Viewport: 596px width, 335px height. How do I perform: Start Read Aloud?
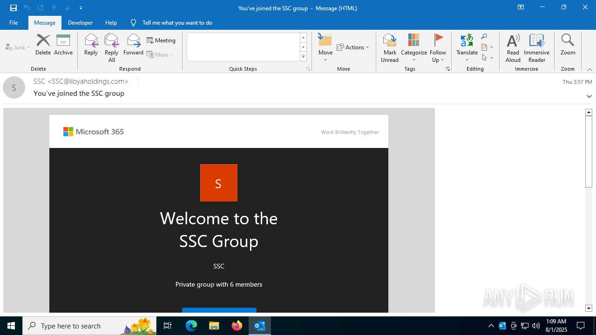[x=513, y=48]
